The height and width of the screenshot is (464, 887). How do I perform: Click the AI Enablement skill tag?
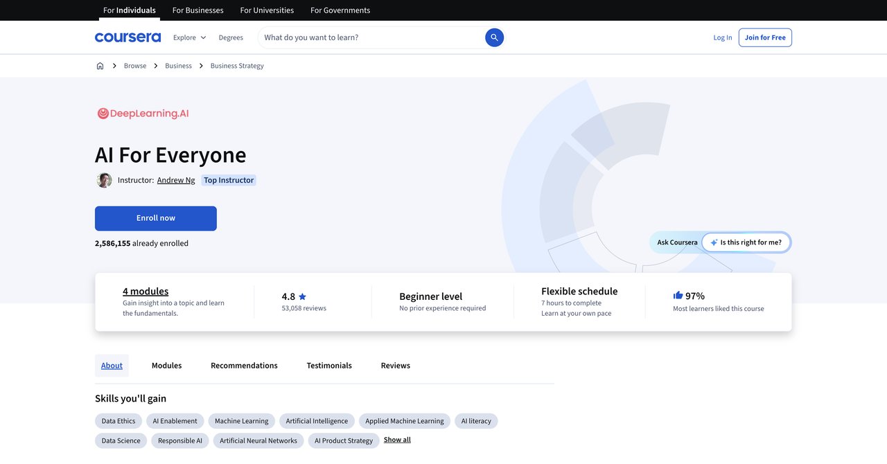click(175, 421)
